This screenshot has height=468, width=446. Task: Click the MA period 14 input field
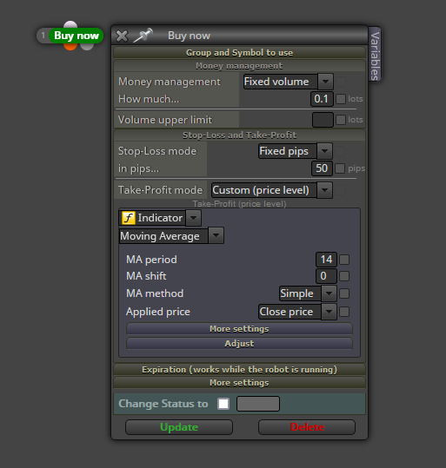point(326,260)
